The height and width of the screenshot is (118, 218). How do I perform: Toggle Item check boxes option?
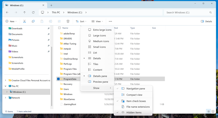click(133, 101)
